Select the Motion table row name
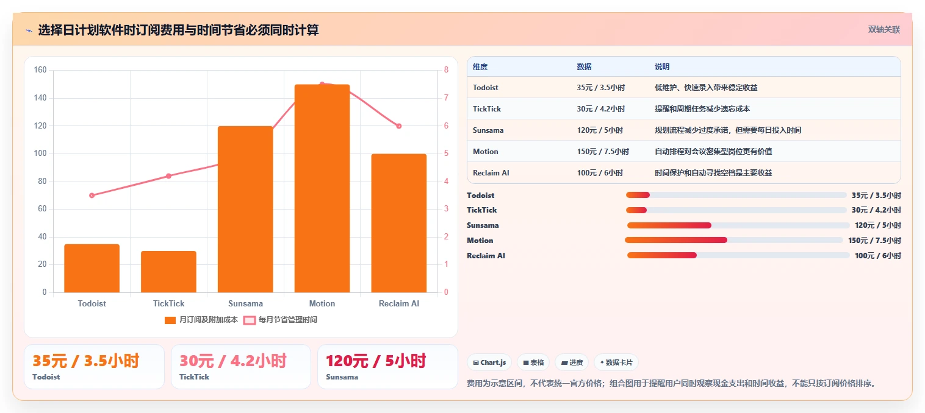925x413 pixels. pyautogui.click(x=486, y=152)
